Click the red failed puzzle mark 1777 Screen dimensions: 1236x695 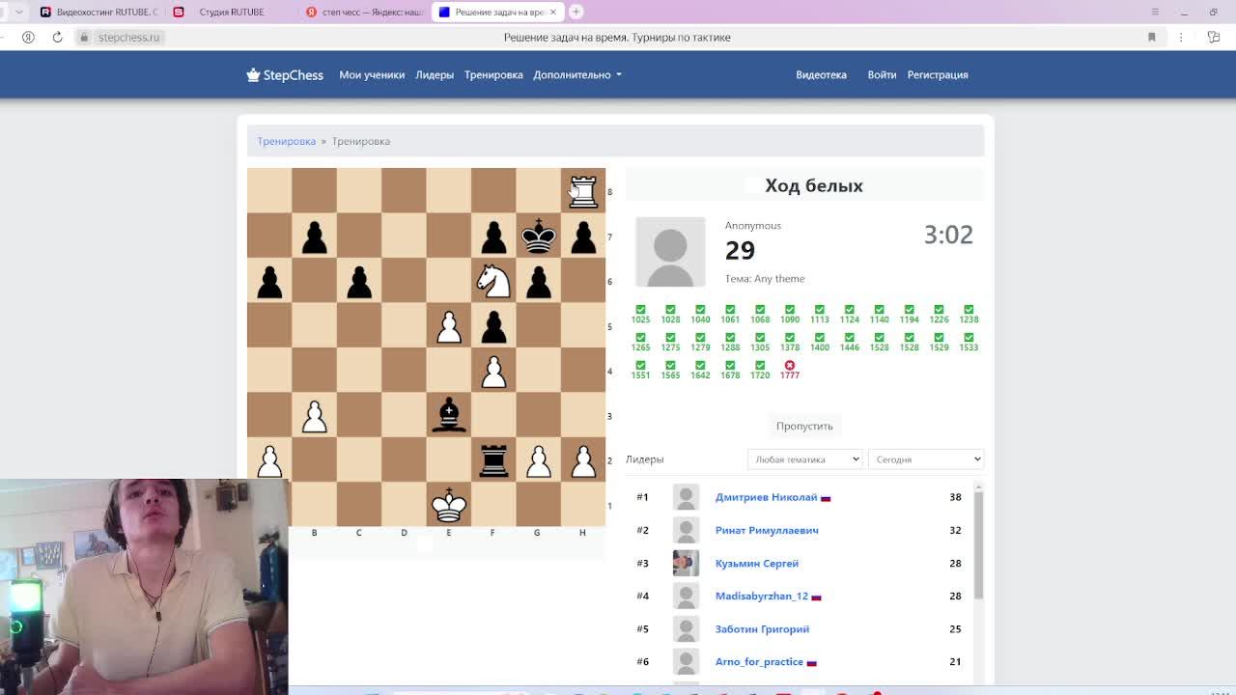(x=790, y=370)
